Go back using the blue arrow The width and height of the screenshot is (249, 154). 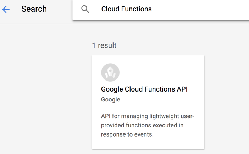tap(6, 9)
